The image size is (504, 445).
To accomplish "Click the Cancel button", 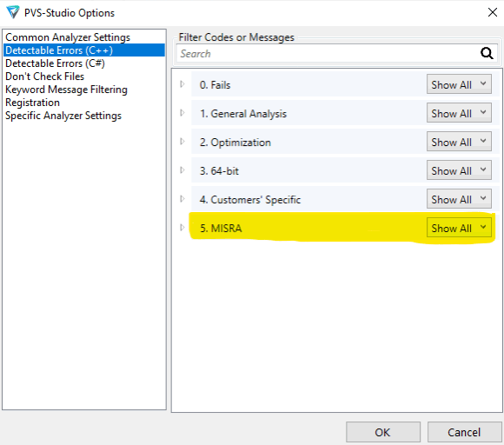I will [465, 432].
